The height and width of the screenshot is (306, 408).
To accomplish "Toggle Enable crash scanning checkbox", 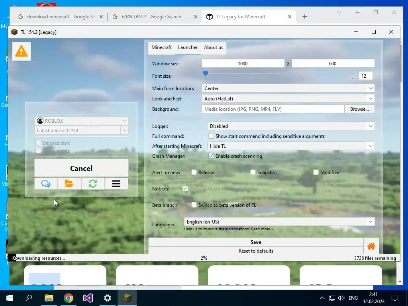I will coord(211,156).
